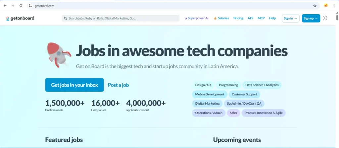Reload the page with the refresh icon
The width and height of the screenshot is (339, 148).
click(21, 6)
